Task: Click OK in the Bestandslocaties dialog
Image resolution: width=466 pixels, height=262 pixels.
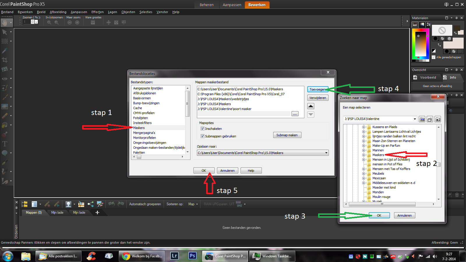Action: coord(204,171)
